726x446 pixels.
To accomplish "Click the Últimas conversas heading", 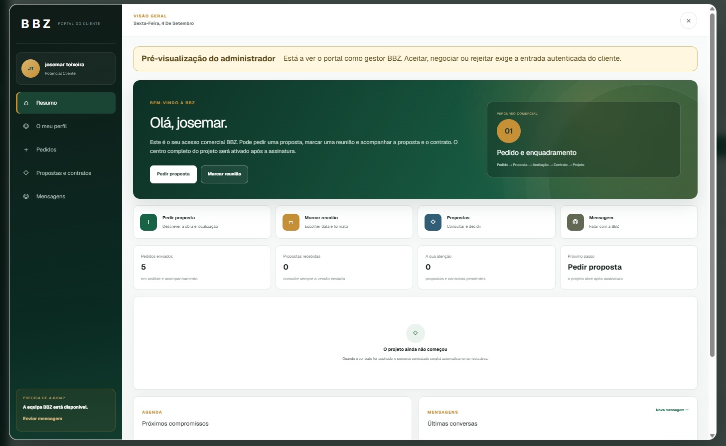I will pos(452,424).
